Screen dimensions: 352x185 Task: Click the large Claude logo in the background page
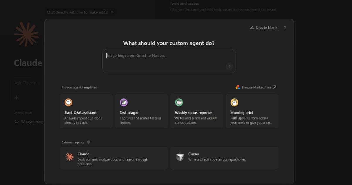26,34
